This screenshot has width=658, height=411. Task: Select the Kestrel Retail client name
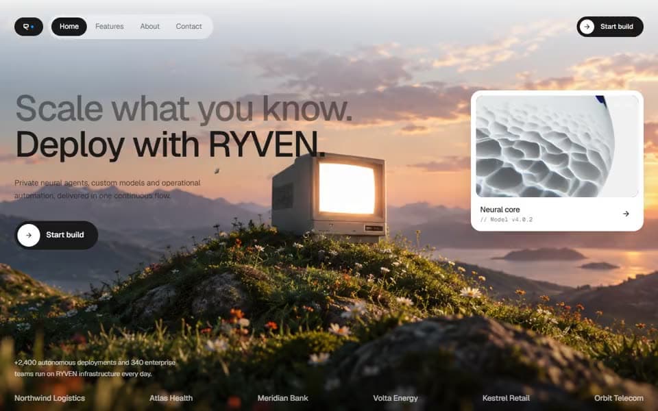(x=506, y=398)
